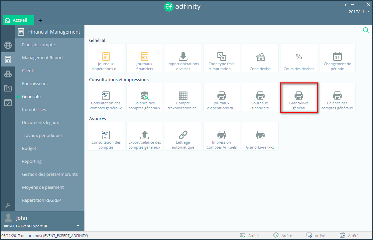Click the Financial Management header

(50, 32)
